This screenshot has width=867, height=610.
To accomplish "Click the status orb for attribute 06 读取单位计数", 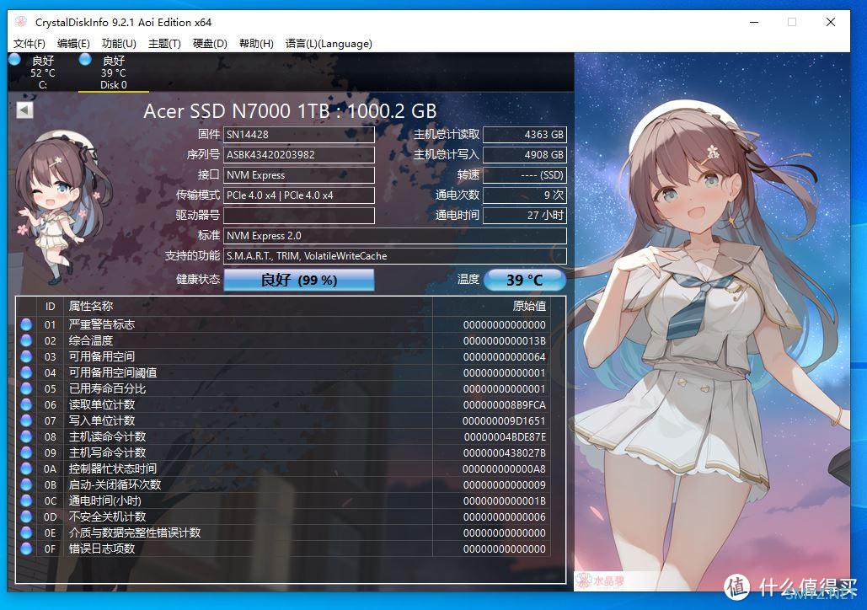I will [x=26, y=404].
